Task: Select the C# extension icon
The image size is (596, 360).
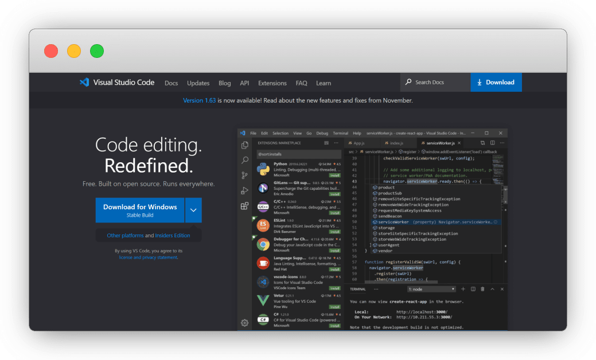Action: (x=263, y=320)
